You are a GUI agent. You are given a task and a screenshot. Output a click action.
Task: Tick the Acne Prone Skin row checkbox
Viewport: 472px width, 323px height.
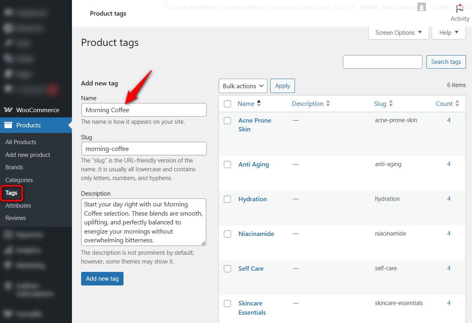[227, 120]
